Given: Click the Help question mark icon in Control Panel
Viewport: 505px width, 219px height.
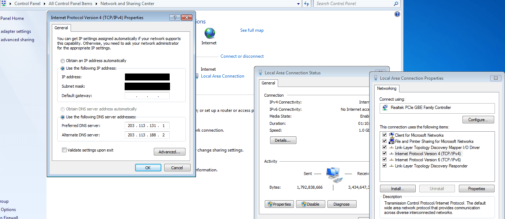Looking at the screenshot, I should 397,14.
